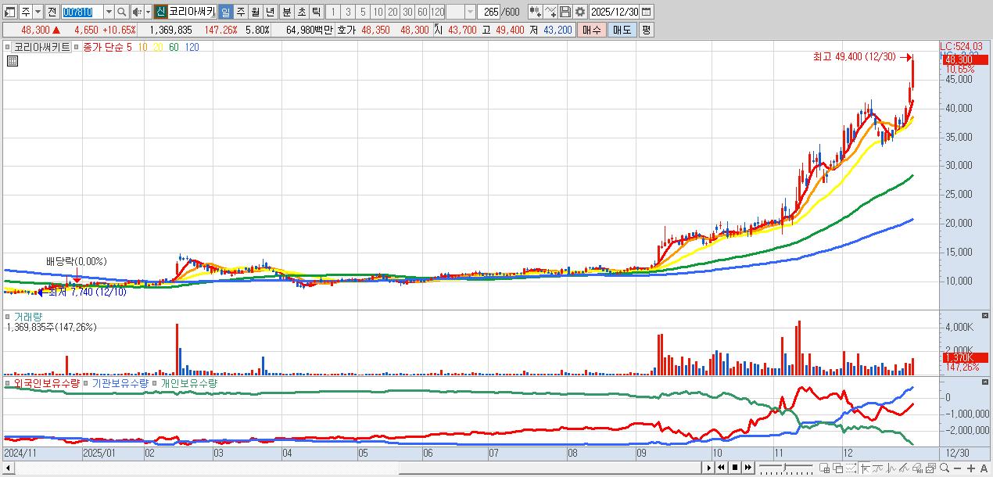This screenshot has width=993, height=477.
Task: Click the grid icon below stock name label
Action: click(12, 60)
